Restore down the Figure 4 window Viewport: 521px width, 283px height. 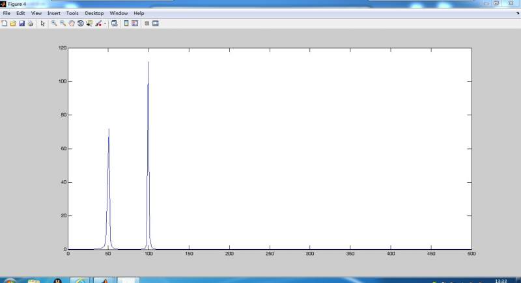tap(496, 3)
